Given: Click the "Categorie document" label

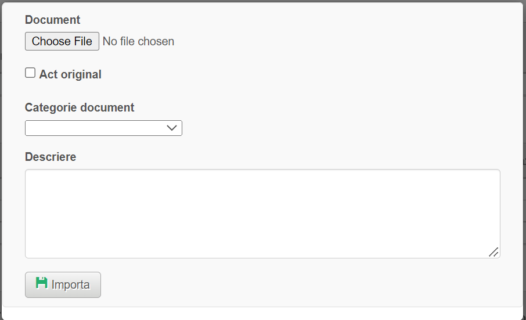Looking at the screenshot, I should pyautogui.click(x=80, y=107).
